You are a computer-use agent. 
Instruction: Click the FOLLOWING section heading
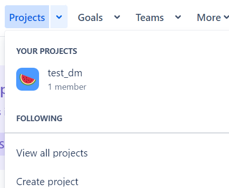[40, 118]
